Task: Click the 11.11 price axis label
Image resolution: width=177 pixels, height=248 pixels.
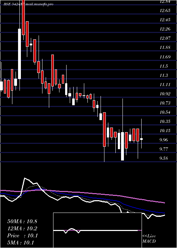Action: (165, 85)
